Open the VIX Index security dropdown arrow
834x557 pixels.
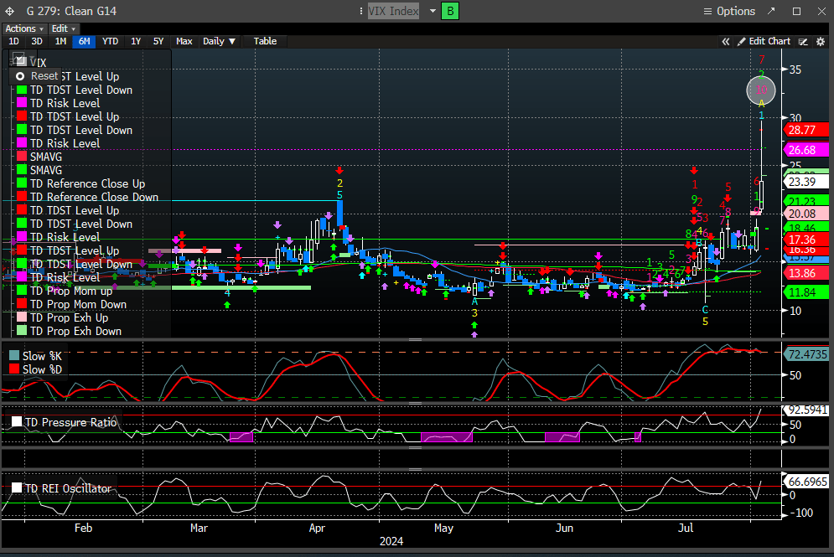433,11
